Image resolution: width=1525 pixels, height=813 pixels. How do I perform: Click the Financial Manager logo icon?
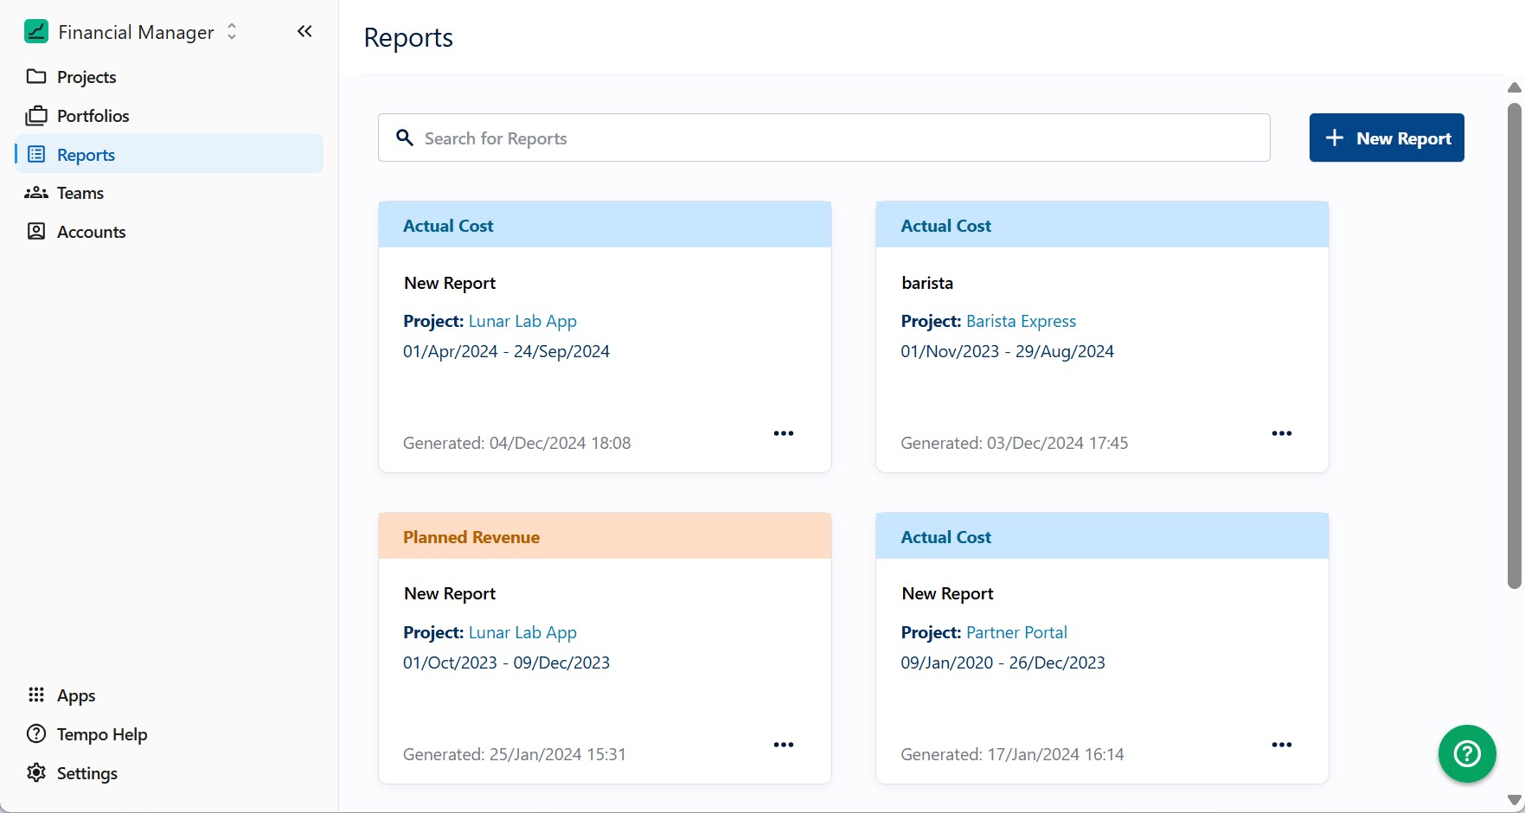click(x=35, y=31)
